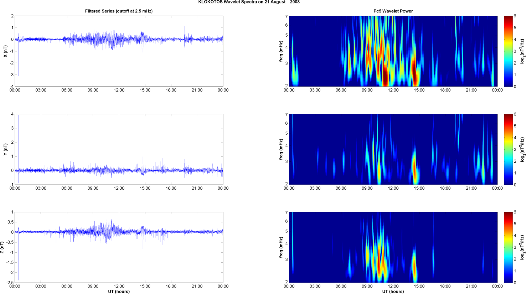Viewport: 526px width, 294px height.
Task: Click "freq (mHz)" label of the Z-component spectrogram
Action: coord(281,247)
